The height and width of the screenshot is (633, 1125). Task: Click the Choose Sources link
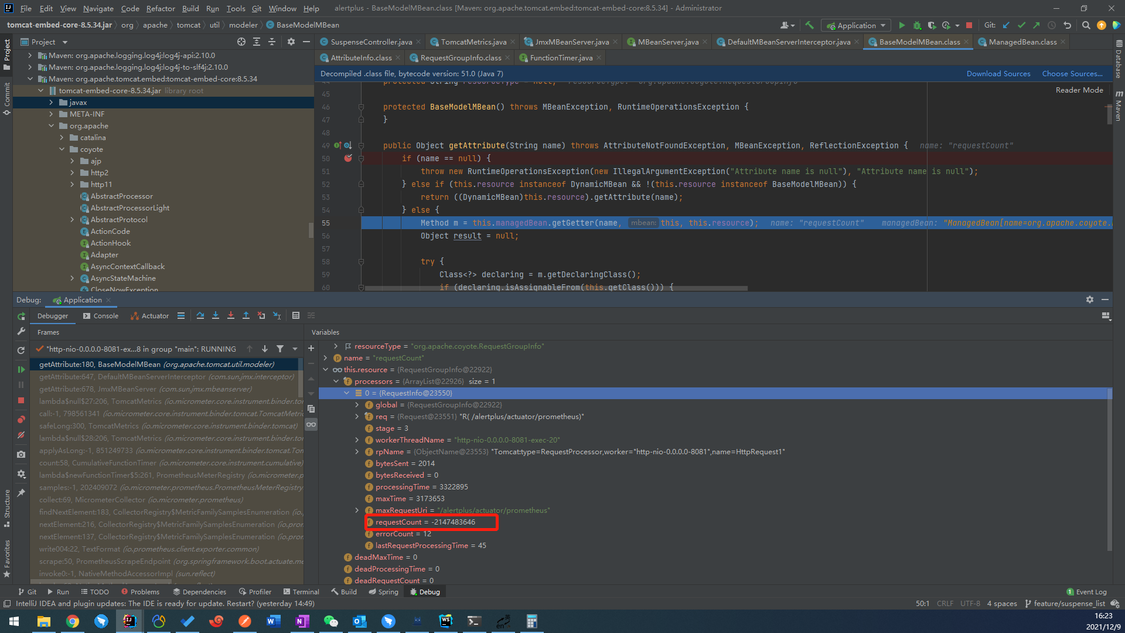point(1072,74)
